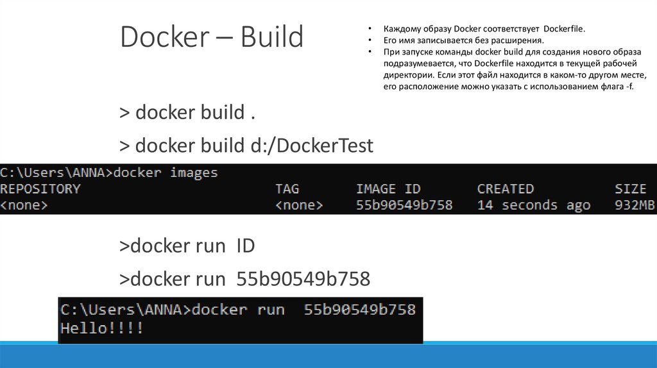
Task: Click "C:\Users\ANNA>docker images" terminal line
Action: click(109, 172)
